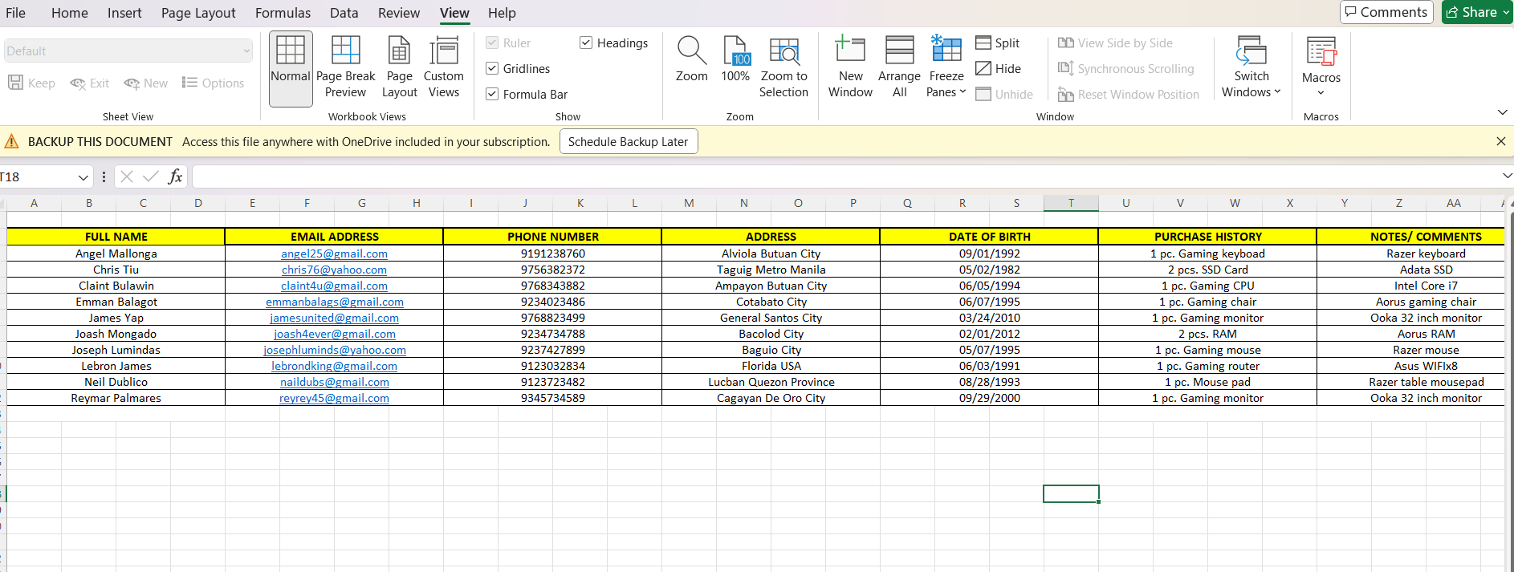
Task: Open Custom Views dialog
Action: (x=444, y=69)
